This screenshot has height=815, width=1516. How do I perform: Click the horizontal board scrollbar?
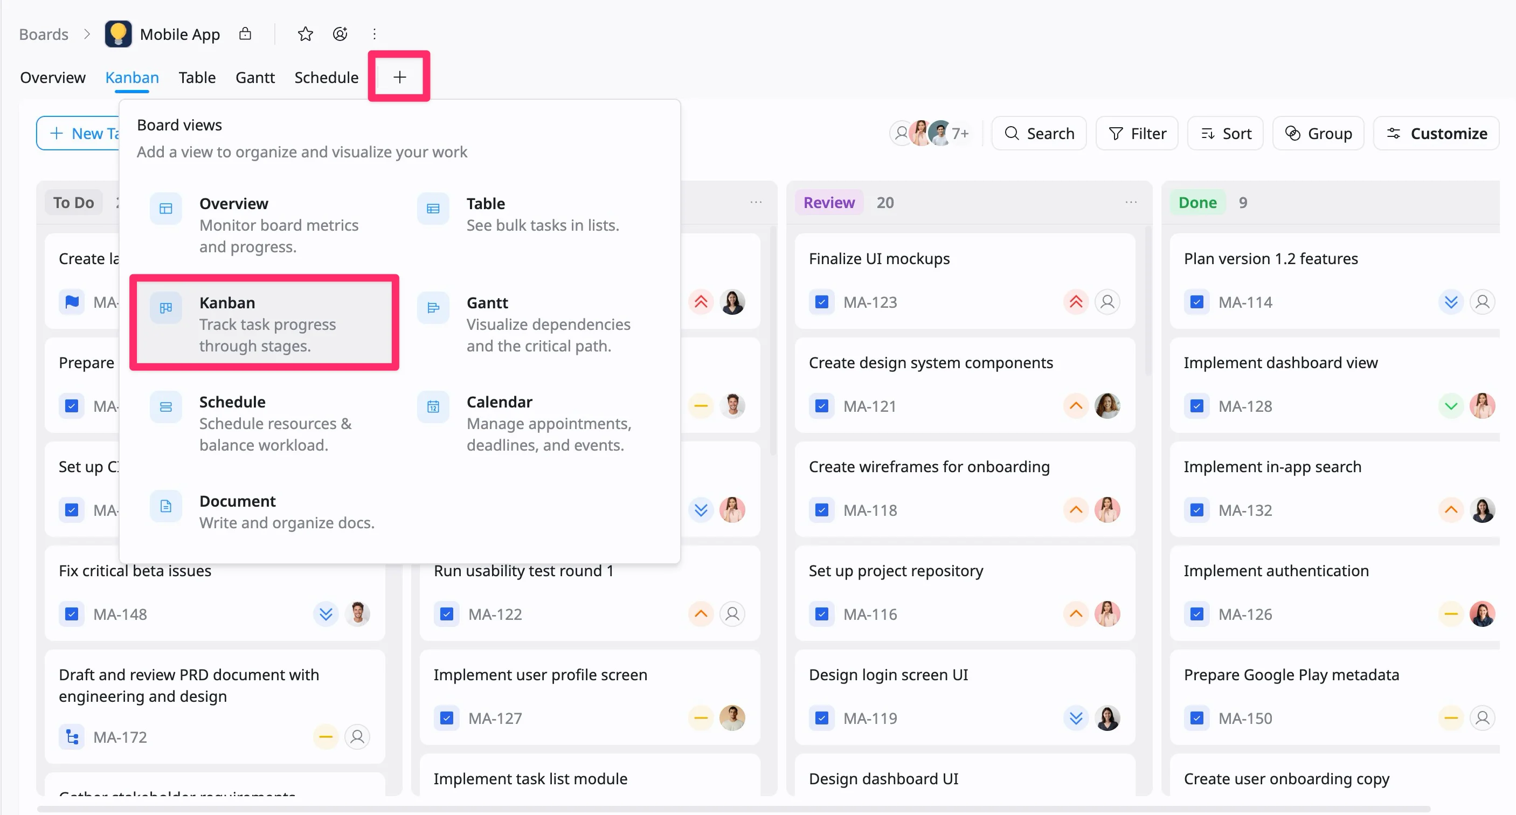tap(733, 809)
